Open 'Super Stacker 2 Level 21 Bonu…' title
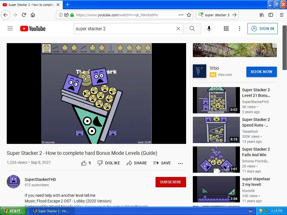287x215 pixels. 256,92
